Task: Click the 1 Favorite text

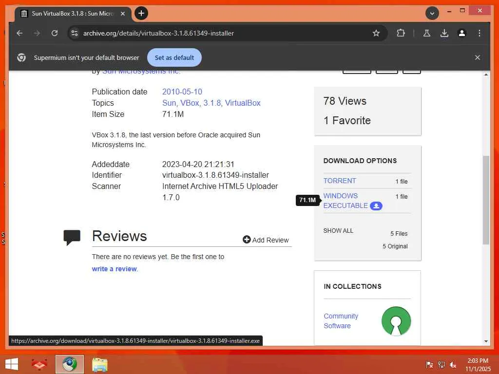Action: 347,121
